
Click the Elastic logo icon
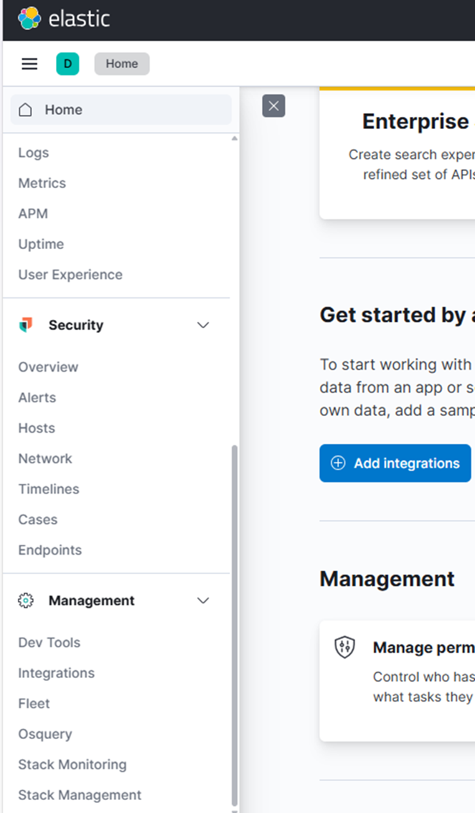[x=29, y=19]
